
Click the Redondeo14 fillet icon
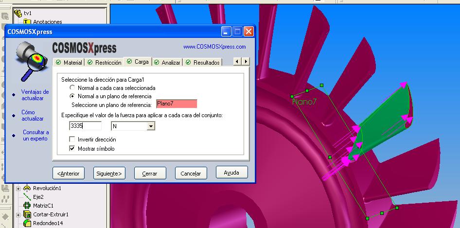(x=27, y=223)
